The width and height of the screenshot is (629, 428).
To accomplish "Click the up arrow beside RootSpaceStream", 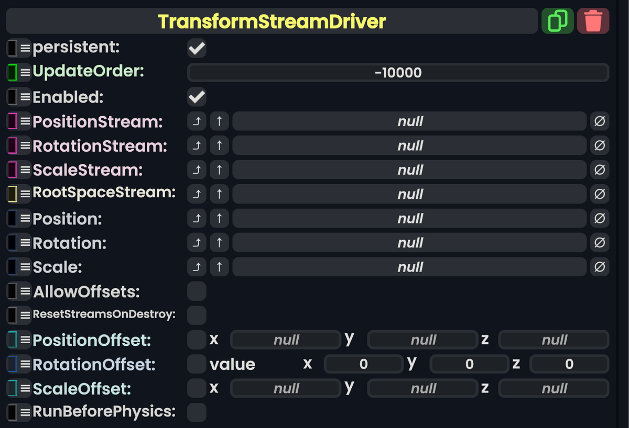I will [x=219, y=194].
